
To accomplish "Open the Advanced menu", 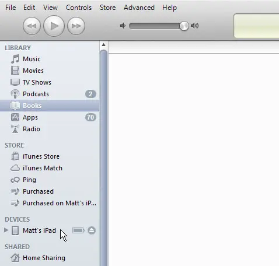I will tap(139, 8).
